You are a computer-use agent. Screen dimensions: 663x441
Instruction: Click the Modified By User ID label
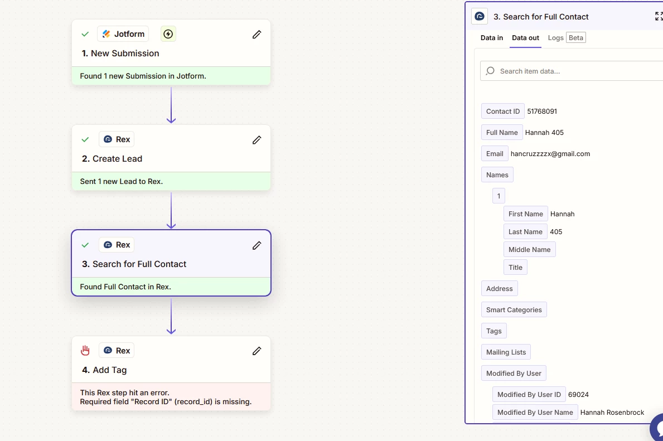coord(529,394)
